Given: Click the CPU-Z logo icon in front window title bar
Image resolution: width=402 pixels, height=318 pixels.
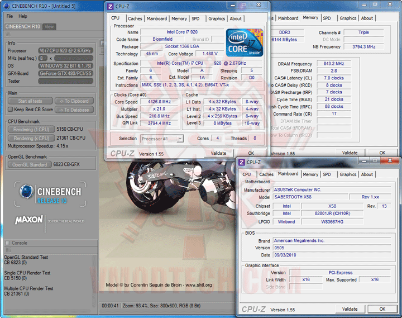Looking at the screenshot, I should pyautogui.click(x=110, y=6).
